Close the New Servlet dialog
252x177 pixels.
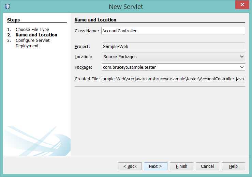pyautogui.click(x=242, y=5)
